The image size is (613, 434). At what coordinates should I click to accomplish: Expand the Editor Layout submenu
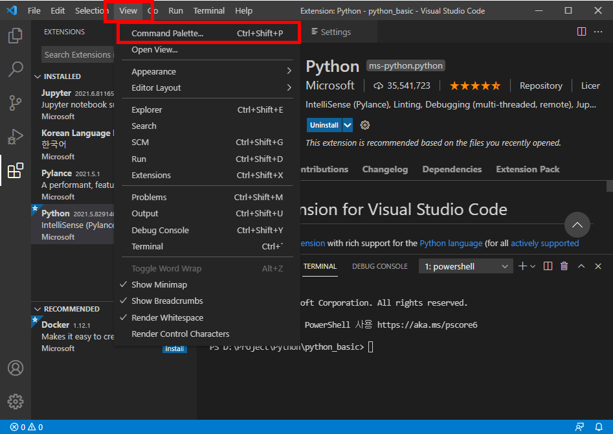pos(207,88)
